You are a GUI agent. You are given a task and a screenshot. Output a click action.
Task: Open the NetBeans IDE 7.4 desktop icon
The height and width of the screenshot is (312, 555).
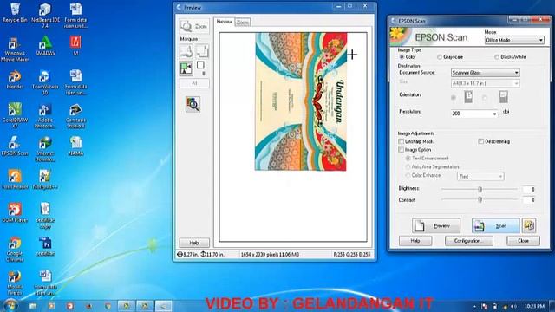45,16
